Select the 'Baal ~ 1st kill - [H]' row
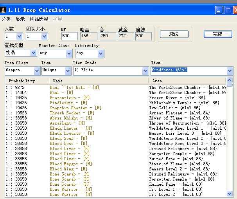The width and height of the screenshot is (237, 199). (x=116, y=87)
